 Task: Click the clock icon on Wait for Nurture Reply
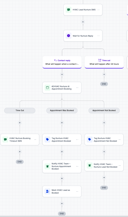[69, 36]
